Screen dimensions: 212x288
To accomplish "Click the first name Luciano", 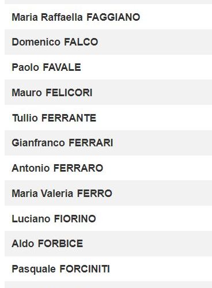I will coord(31,219).
